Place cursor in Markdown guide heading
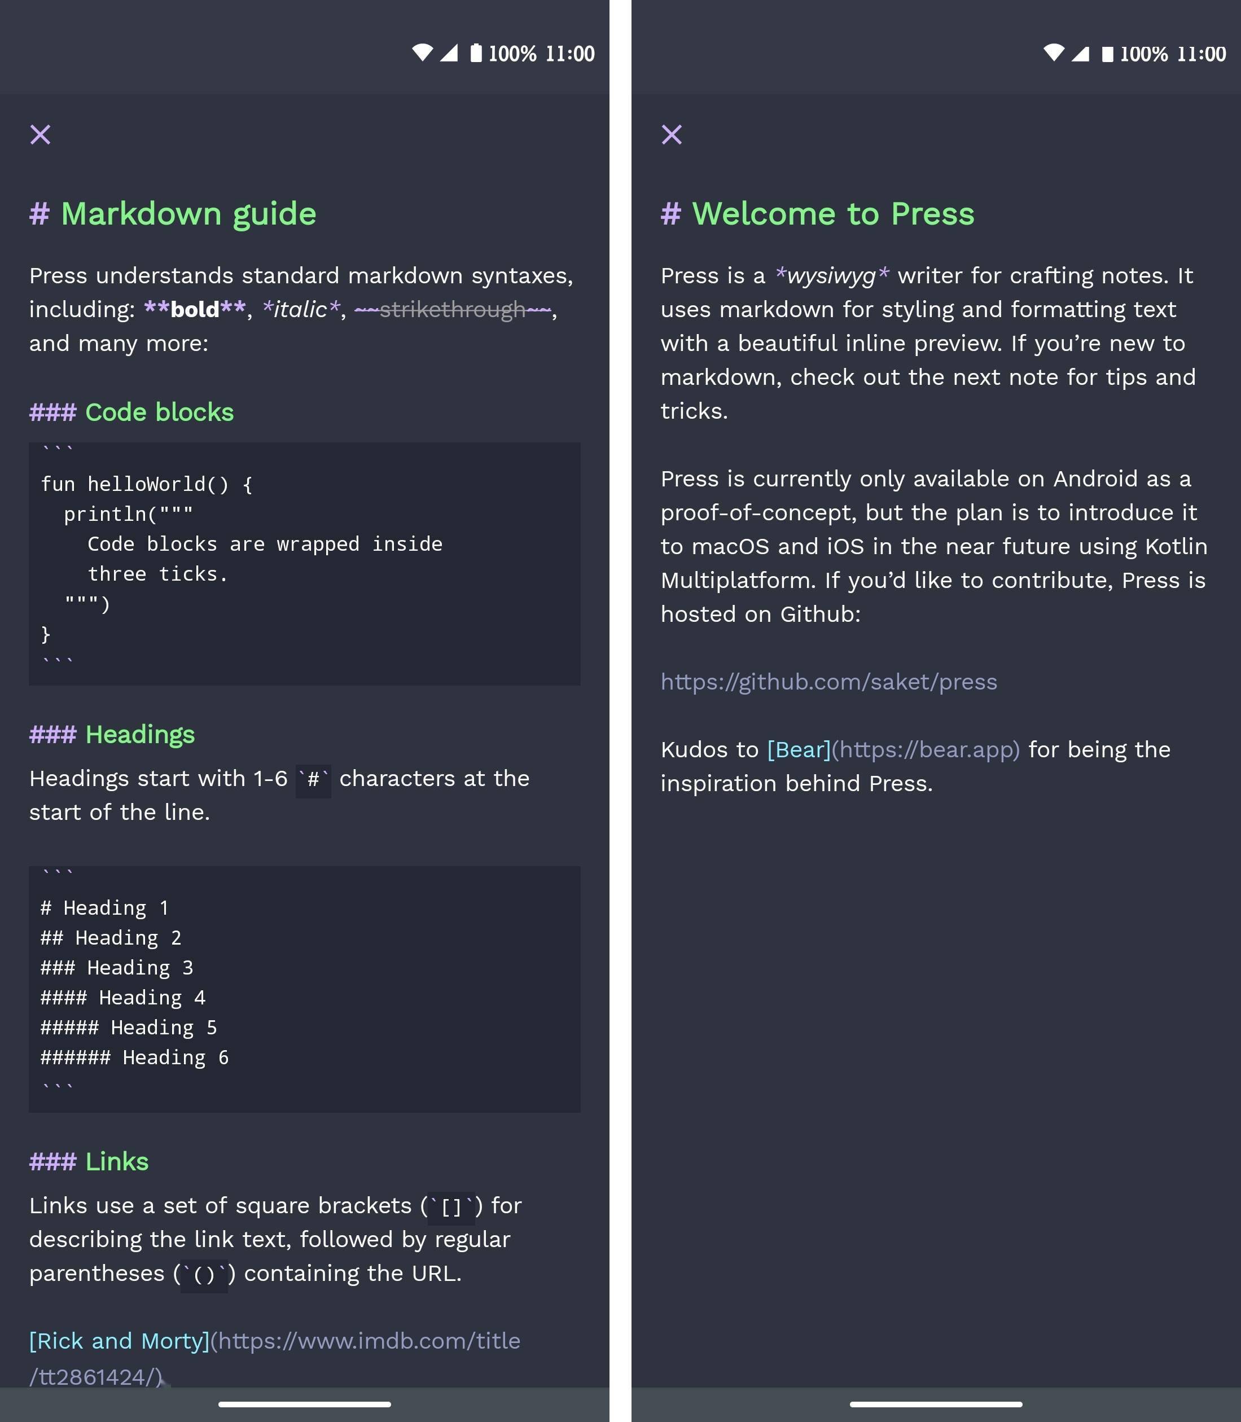The width and height of the screenshot is (1241, 1422). (x=188, y=214)
